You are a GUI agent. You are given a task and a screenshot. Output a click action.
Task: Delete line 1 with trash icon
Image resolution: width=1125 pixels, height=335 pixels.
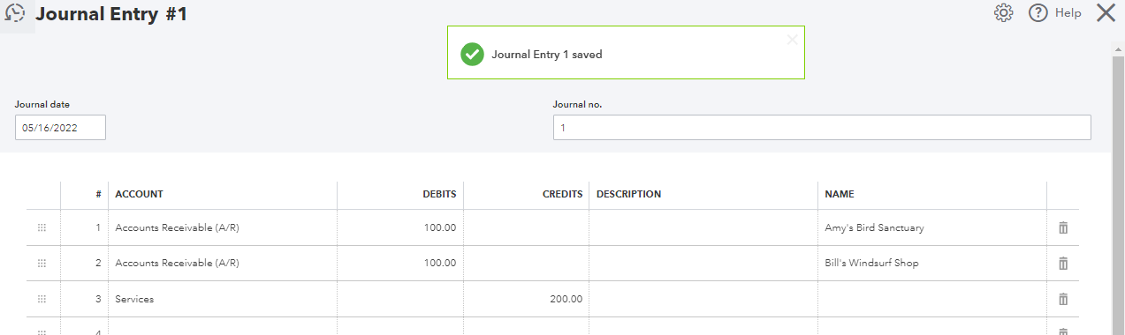[x=1063, y=227]
